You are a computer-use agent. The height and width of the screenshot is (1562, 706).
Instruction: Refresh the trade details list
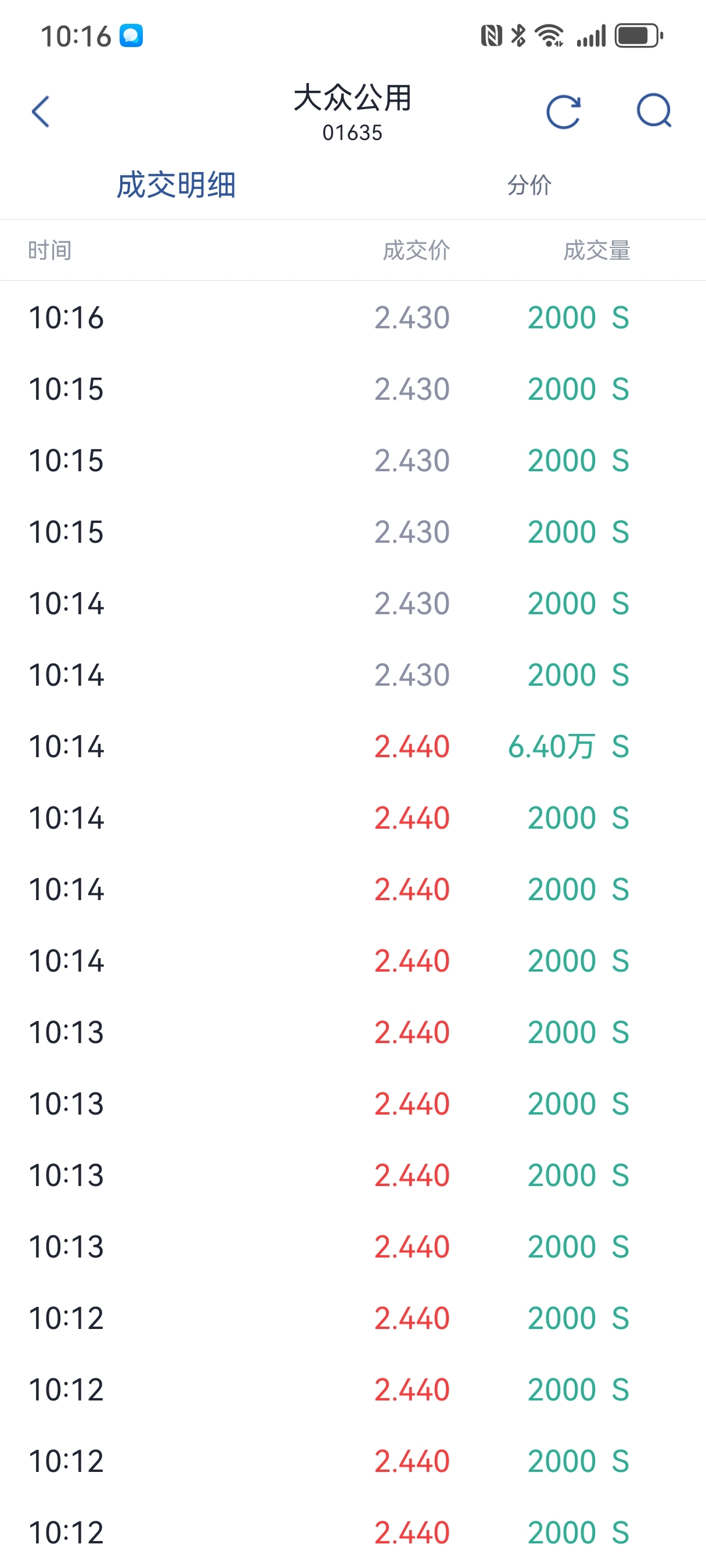(563, 112)
